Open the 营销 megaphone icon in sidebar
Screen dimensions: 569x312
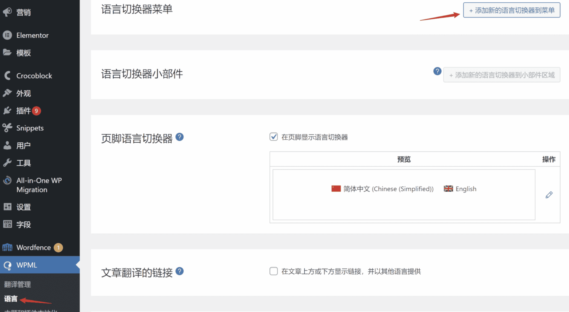click(8, 12)
